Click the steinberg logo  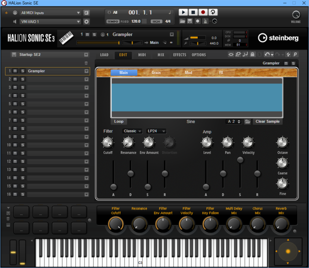point(278,38)
